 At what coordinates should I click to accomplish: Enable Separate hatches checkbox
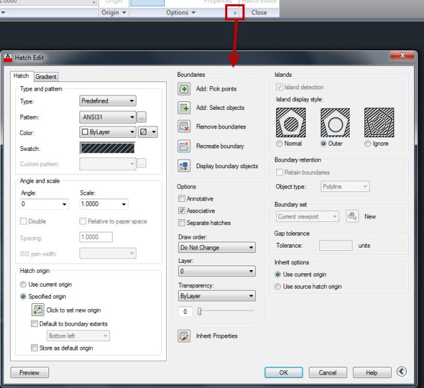tap(182, 223)
